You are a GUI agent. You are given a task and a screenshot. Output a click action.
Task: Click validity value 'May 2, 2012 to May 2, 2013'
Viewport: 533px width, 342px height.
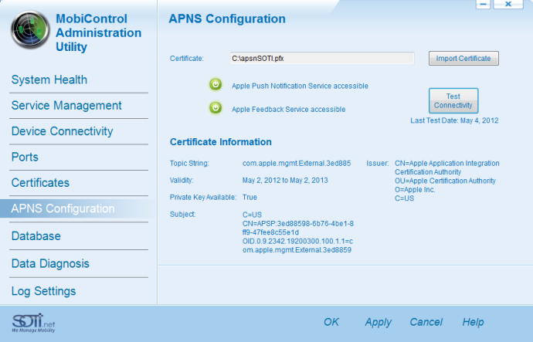pyautogui.click(x=285, y=181)
